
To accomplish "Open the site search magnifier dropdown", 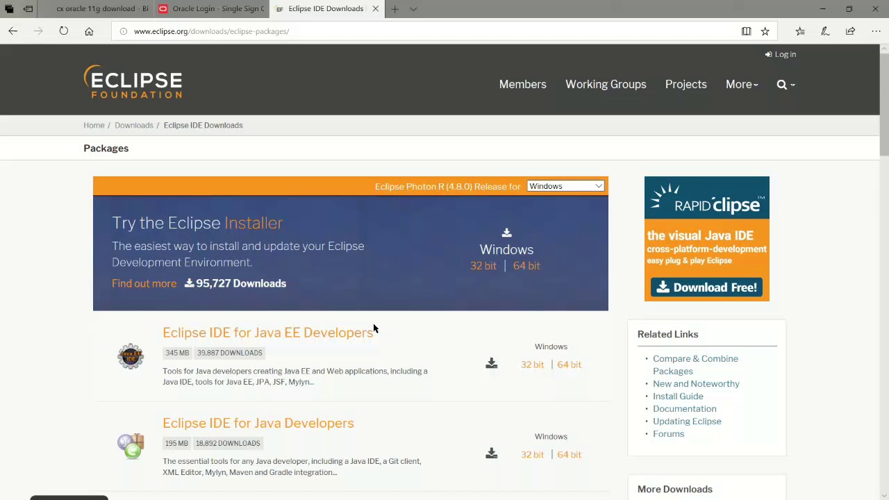I will 786,84.
